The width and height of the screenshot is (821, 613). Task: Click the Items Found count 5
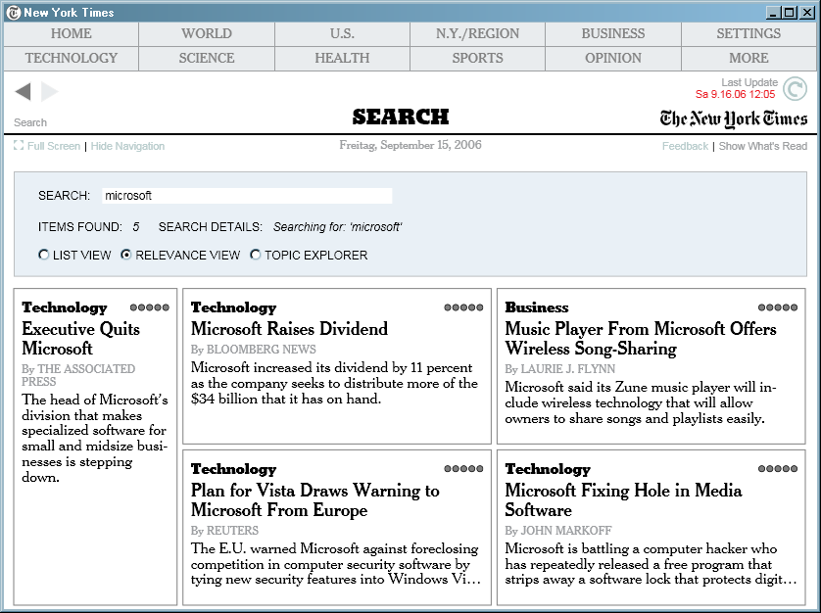[136, 226]
